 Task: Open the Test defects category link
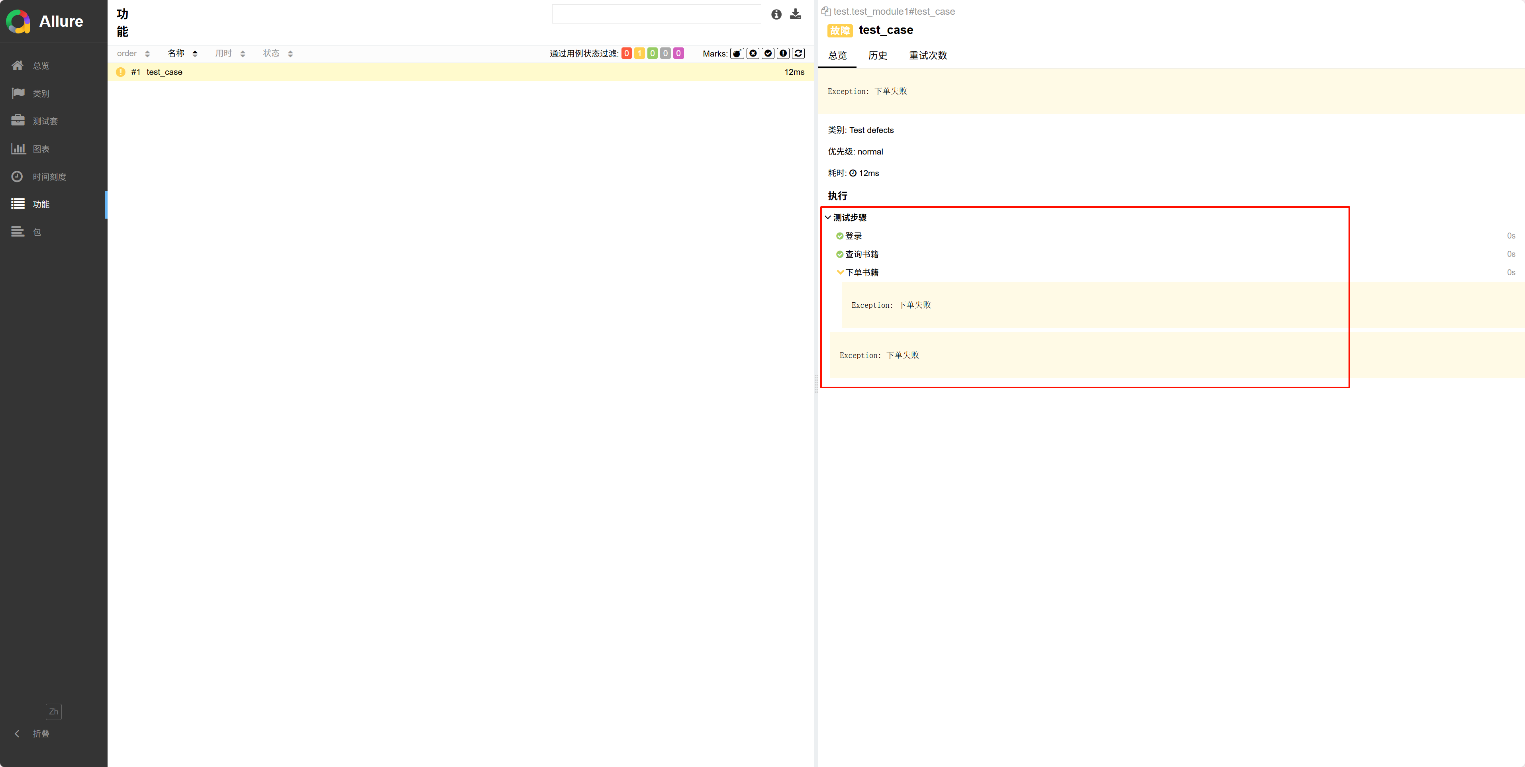[x=871, y=130]
